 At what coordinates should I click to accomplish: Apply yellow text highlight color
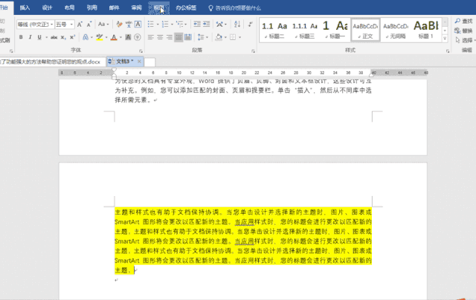pyautogui.click(x=99, y=37)
